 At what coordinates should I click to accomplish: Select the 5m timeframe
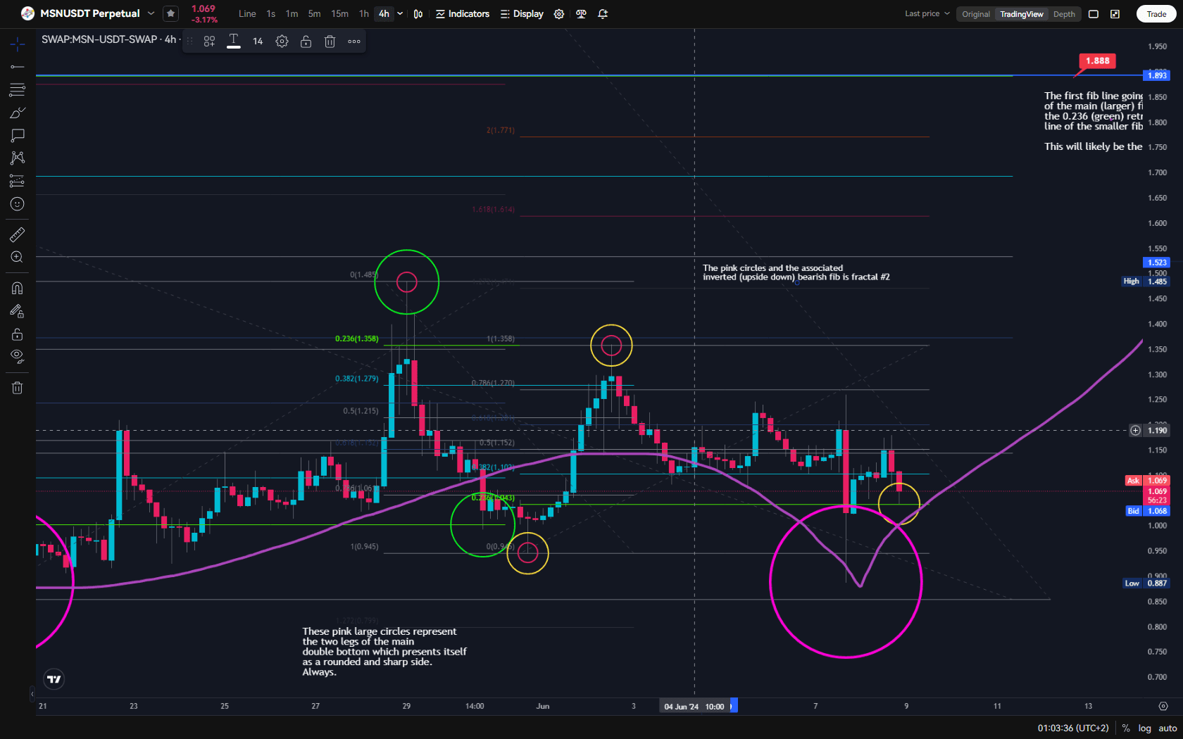tap(314, 13)
